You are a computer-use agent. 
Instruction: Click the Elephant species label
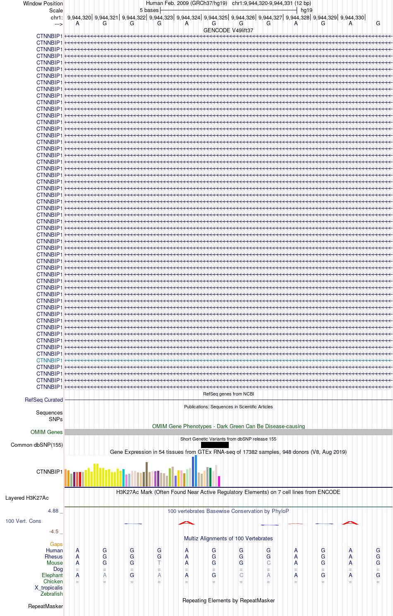click(x=52, y=575)
